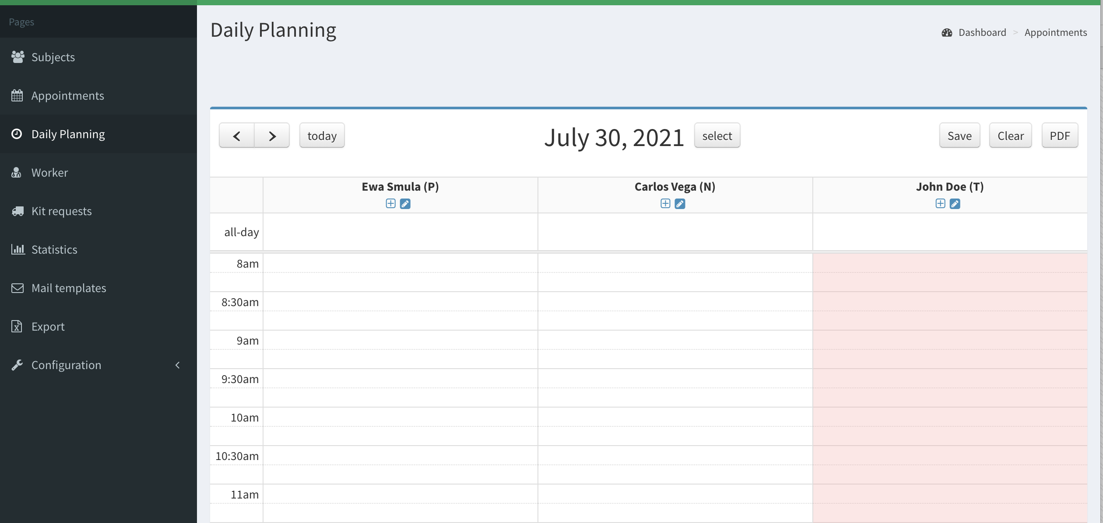This screenshot has width=1103, height=523.
Task: Go to the previous day with left arrow
Action: (x=237, y=136)
